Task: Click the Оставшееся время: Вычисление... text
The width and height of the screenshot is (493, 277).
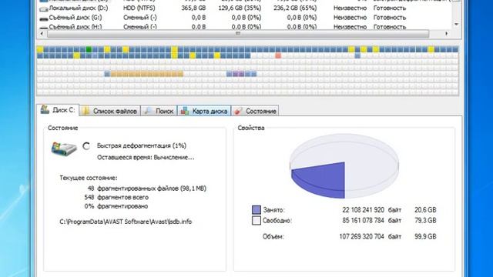Action: [146, 157]
